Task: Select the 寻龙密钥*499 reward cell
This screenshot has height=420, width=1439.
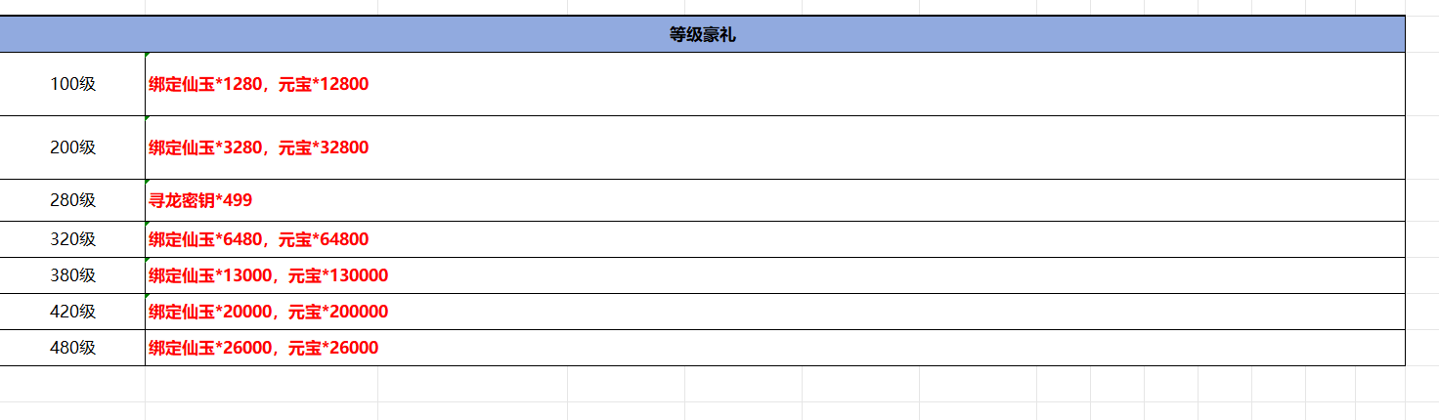Action: click(200, 200)
